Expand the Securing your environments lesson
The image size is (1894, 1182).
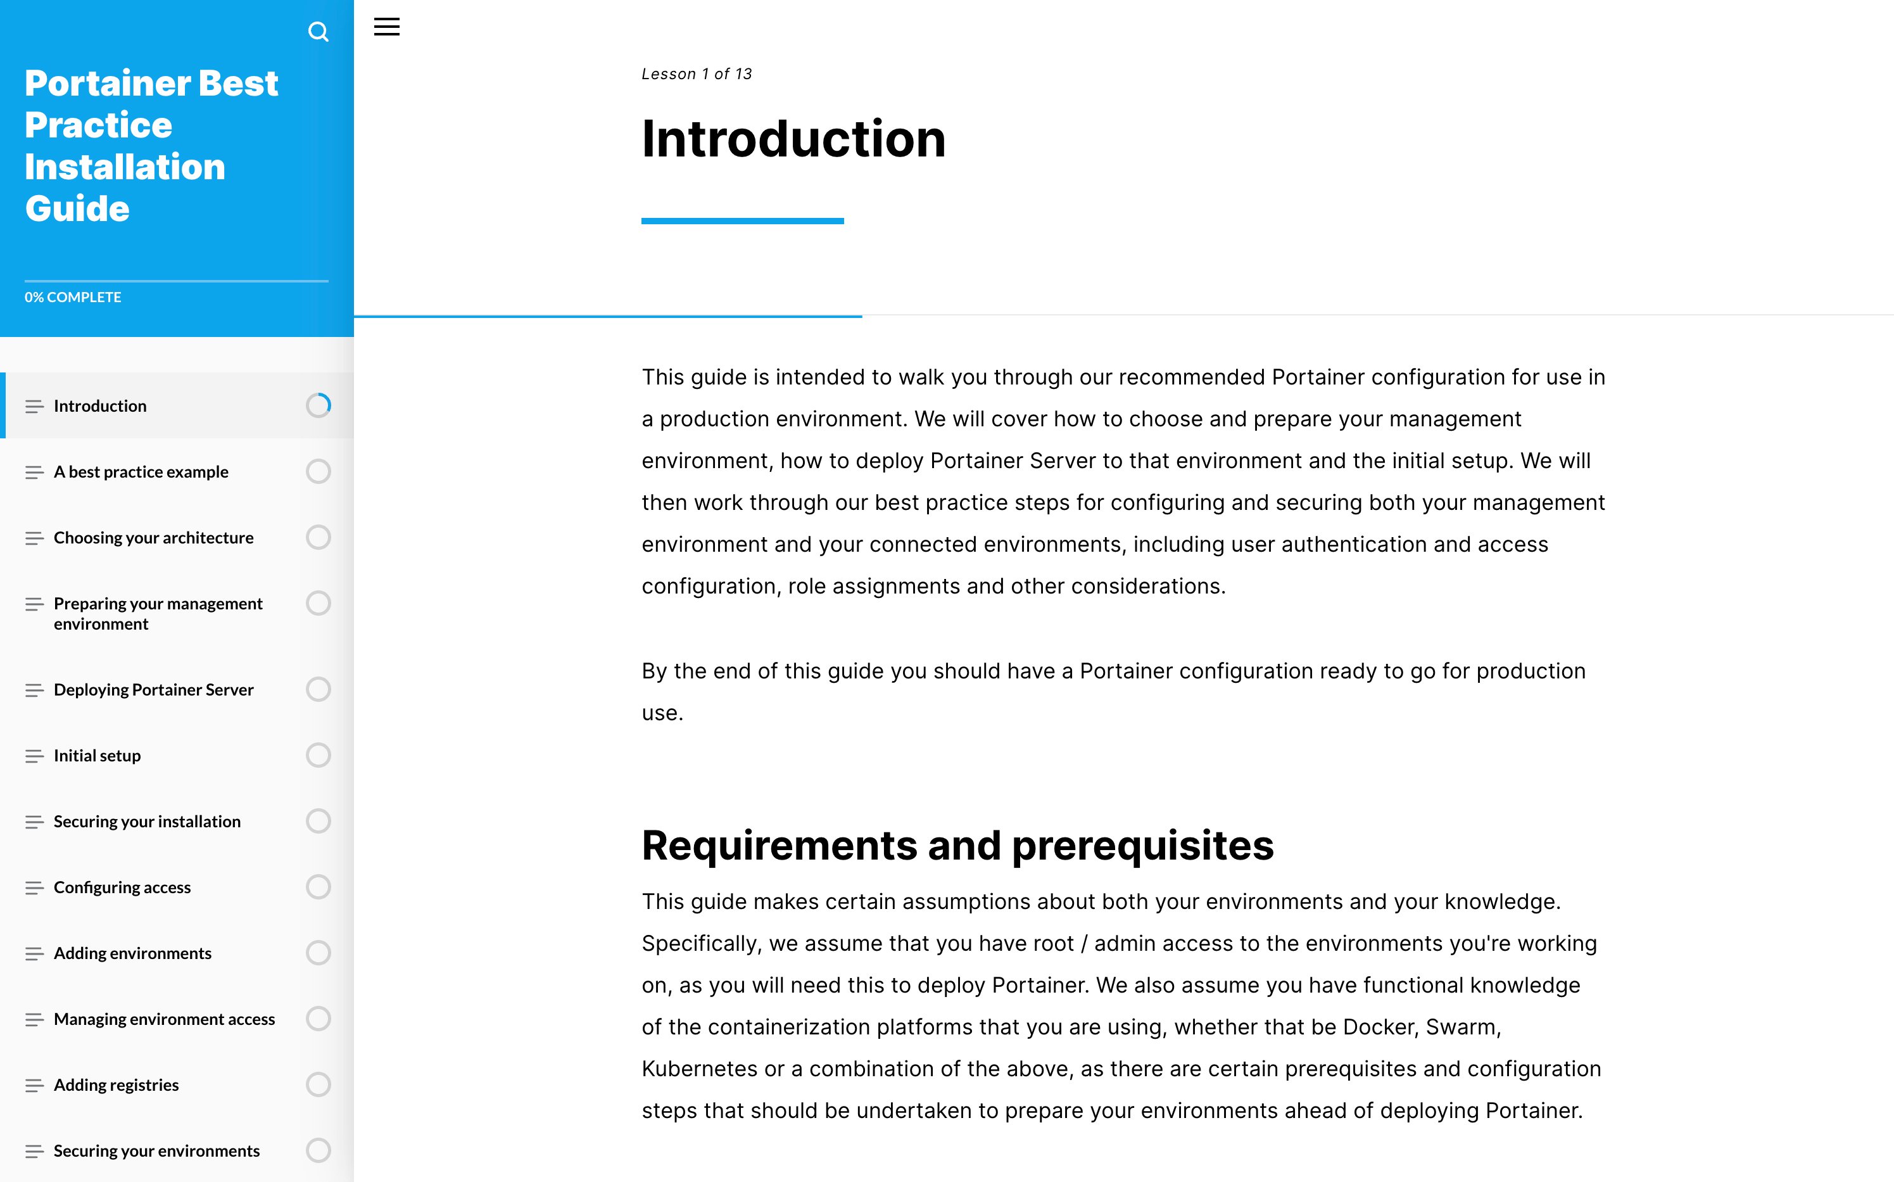156,1149
